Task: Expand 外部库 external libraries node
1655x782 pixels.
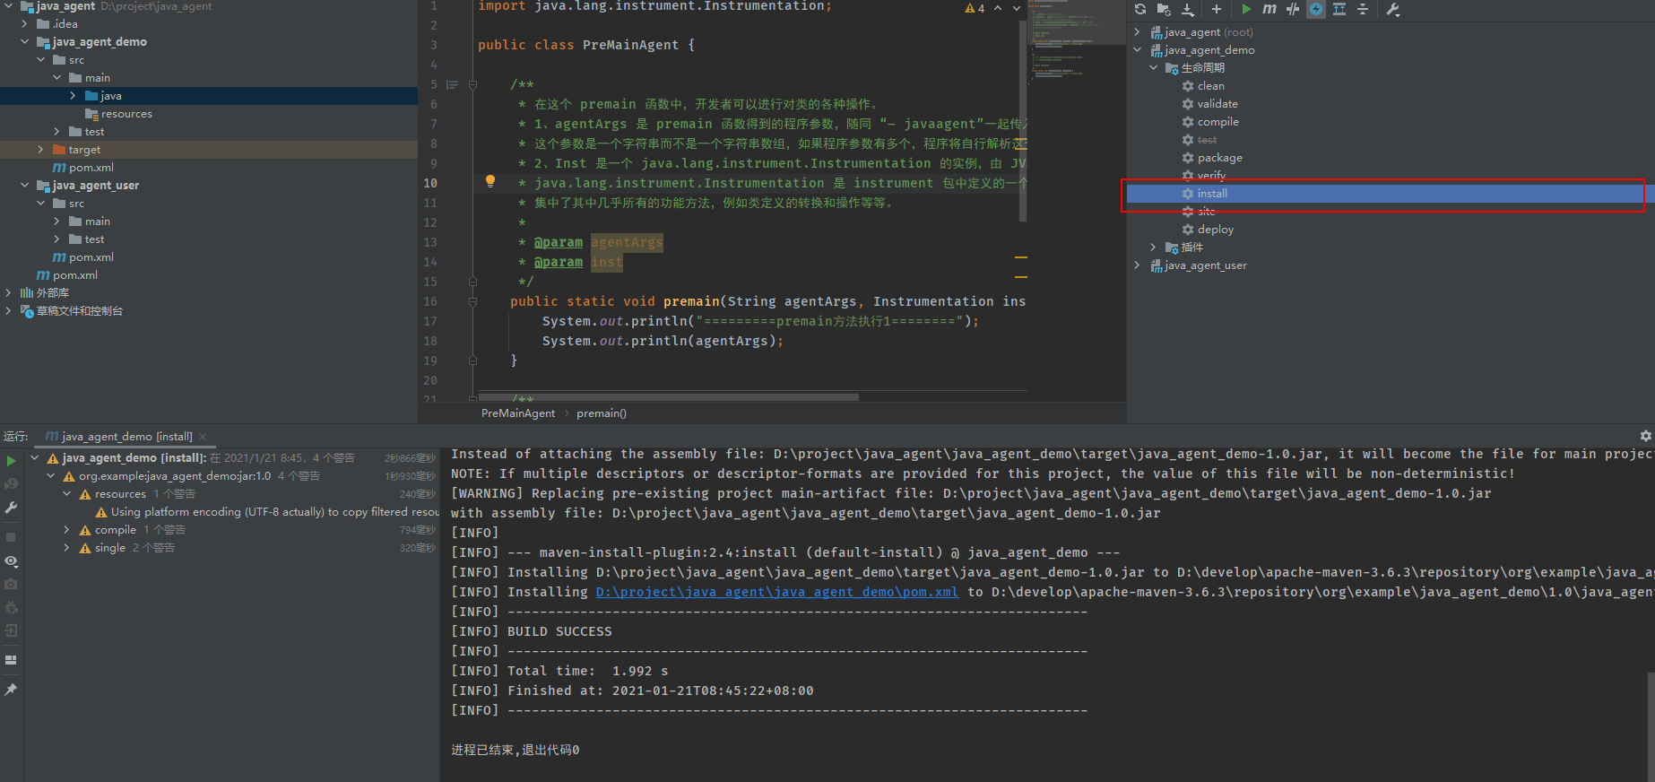Action: pyautogui.click(x=8, y=293)
